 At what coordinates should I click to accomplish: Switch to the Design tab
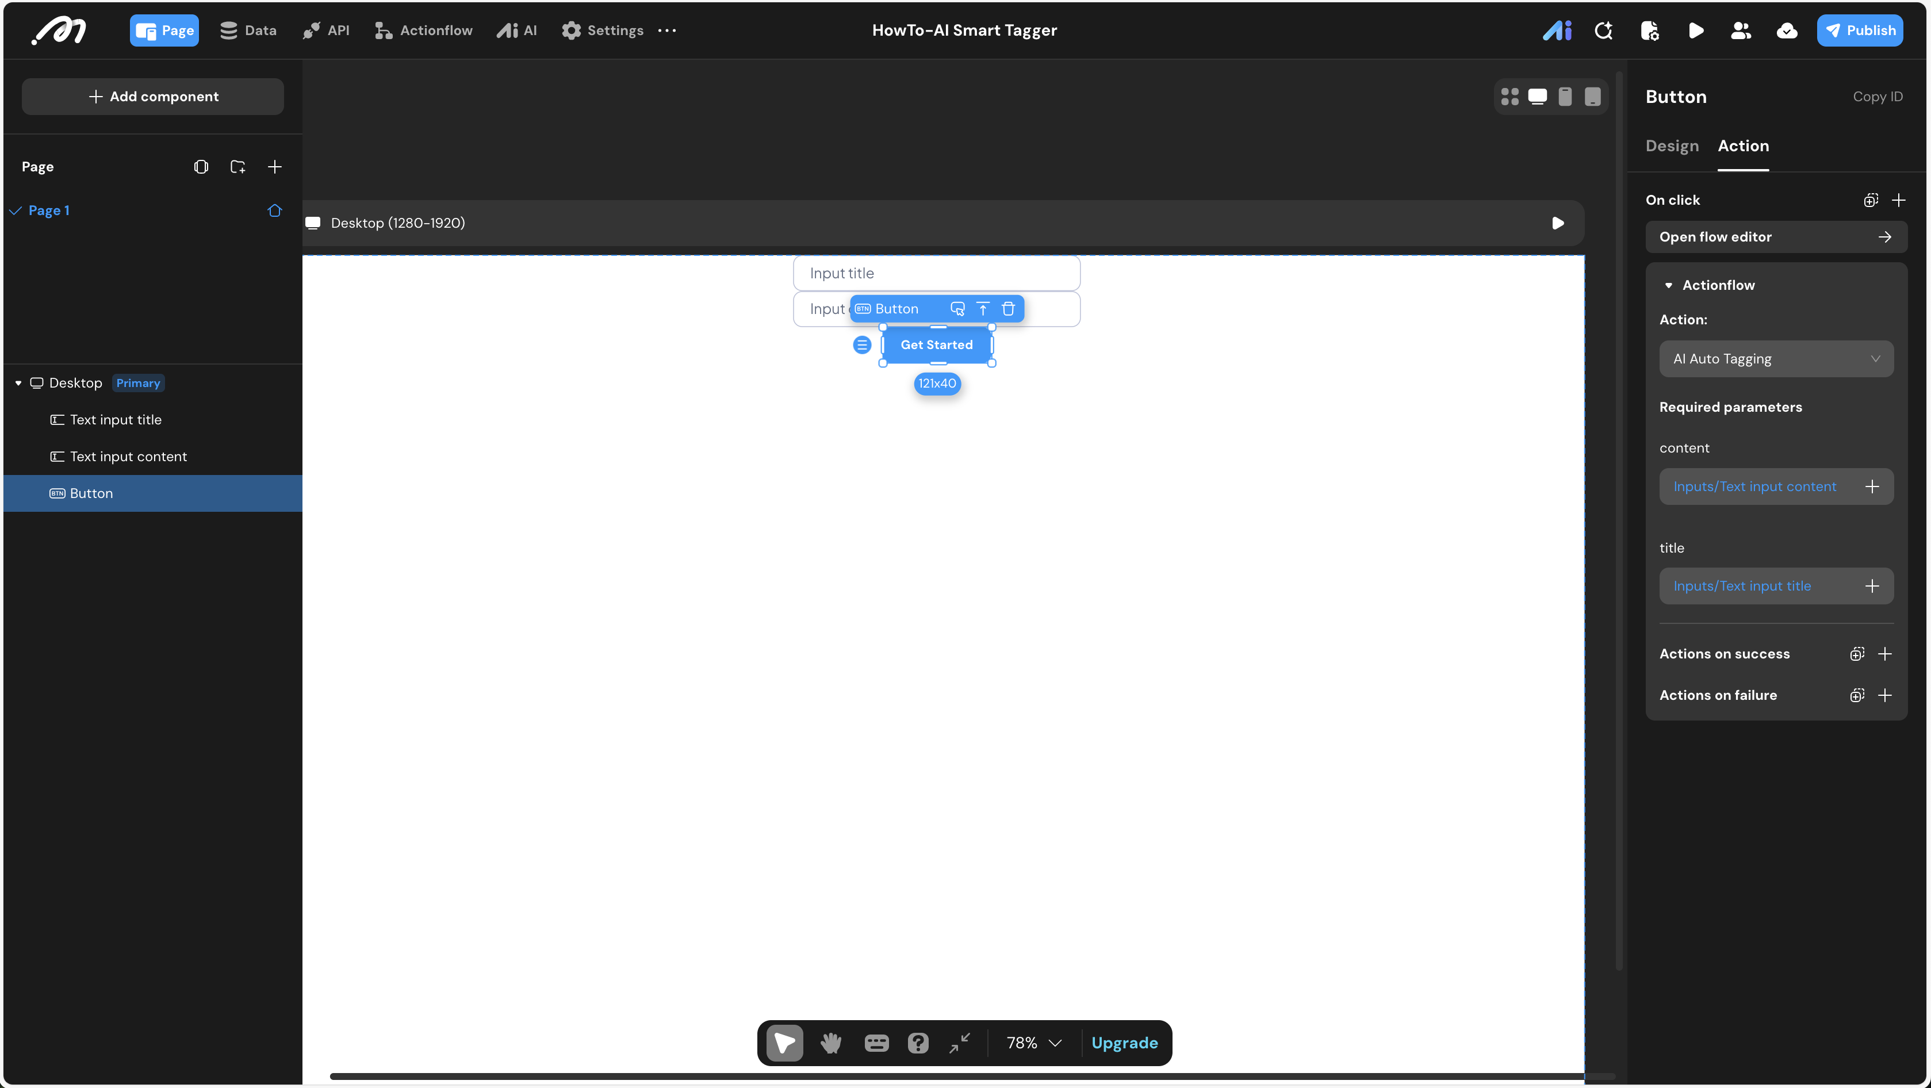pyautogui.click(x=1672, y=146)
